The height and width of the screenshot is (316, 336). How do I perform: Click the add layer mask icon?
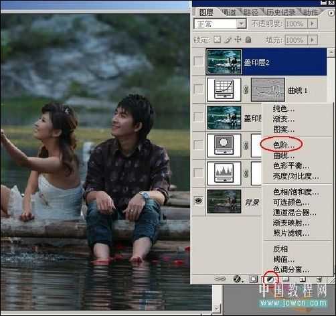[x=253, y=279]
